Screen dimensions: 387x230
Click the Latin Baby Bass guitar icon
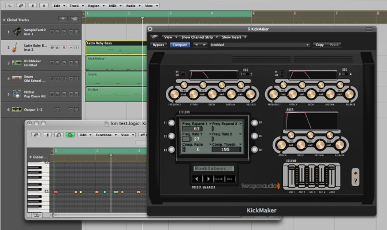pyautogui.click(x=15, y=47)
